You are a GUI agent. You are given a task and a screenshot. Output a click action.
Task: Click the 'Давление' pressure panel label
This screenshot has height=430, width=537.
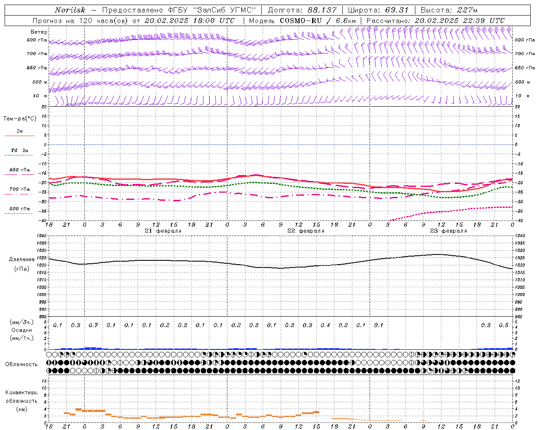click(22, 260)
